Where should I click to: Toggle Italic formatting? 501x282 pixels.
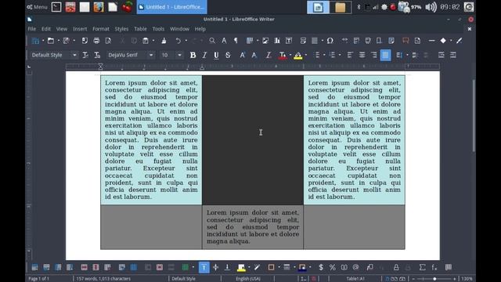204,55
